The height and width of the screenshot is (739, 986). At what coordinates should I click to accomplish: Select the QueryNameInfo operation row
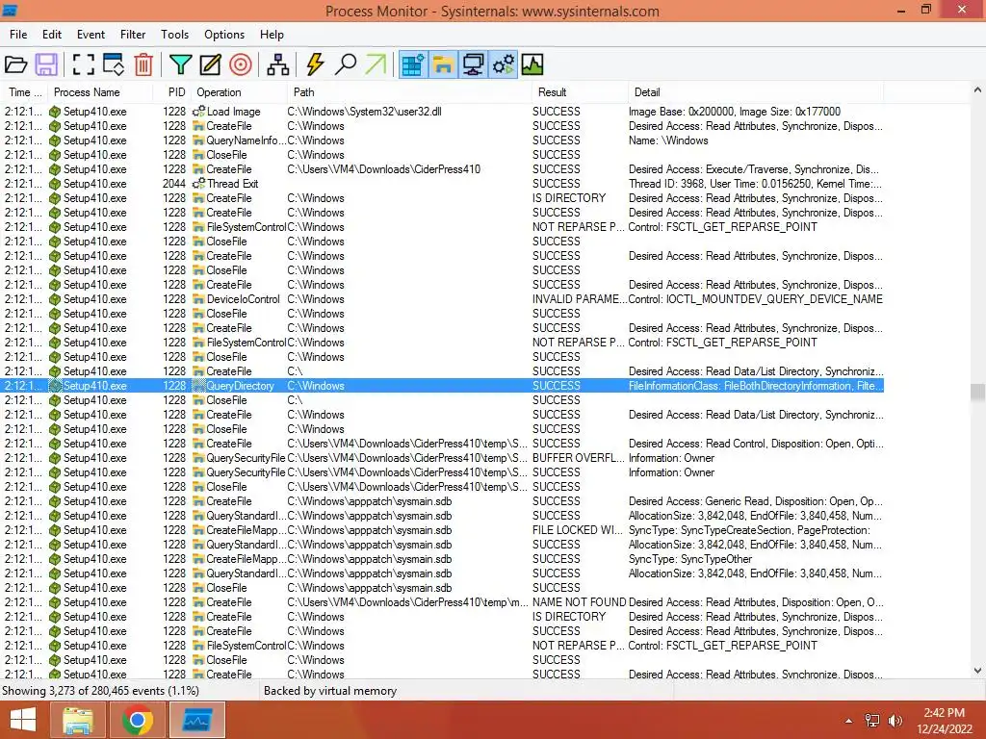(443, 140)
